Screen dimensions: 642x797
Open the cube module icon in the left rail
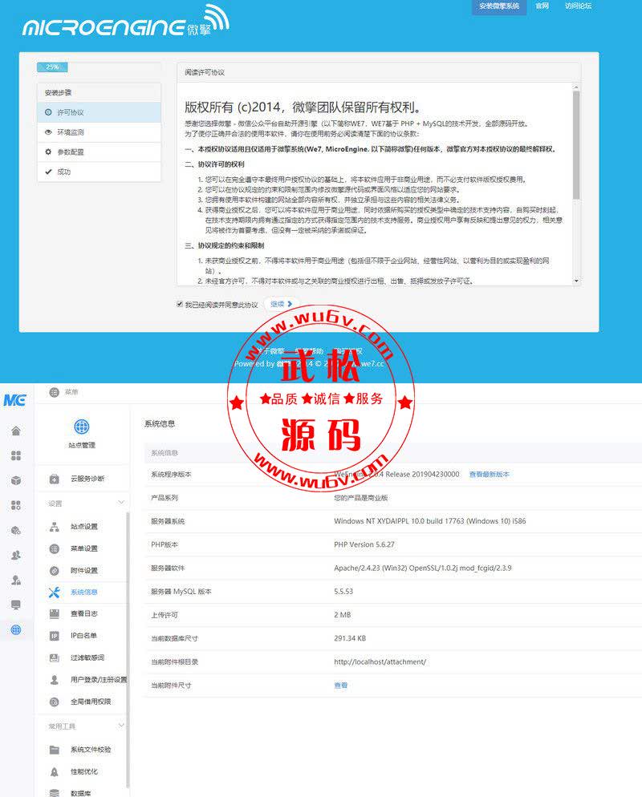click(16, 480)
